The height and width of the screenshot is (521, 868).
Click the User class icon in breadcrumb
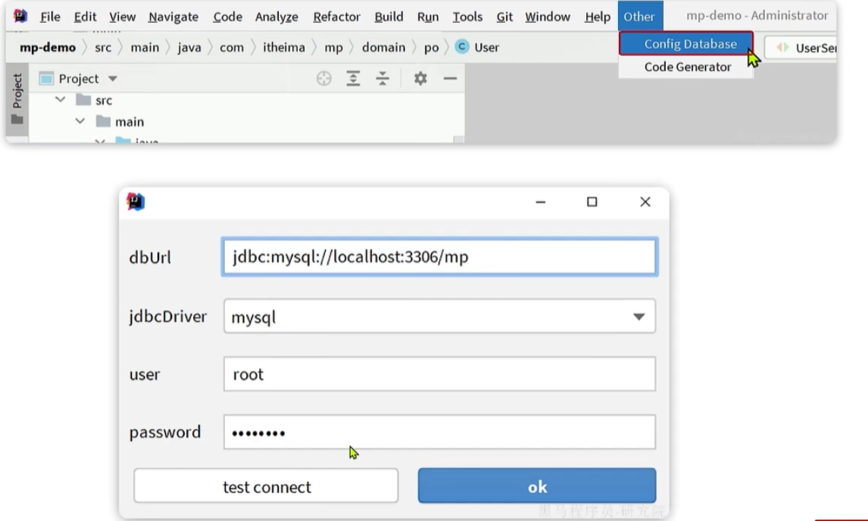point(462,47)
